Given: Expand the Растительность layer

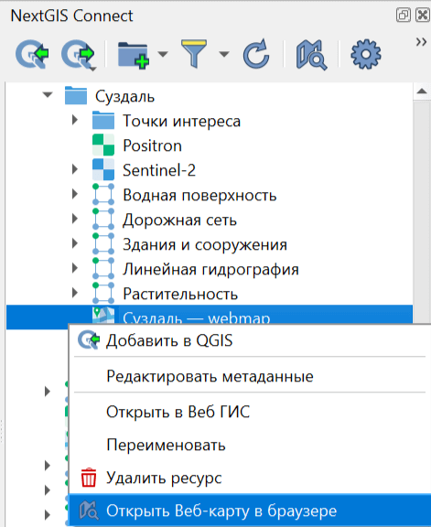Looking at the screenshot, I should point(75,293).
